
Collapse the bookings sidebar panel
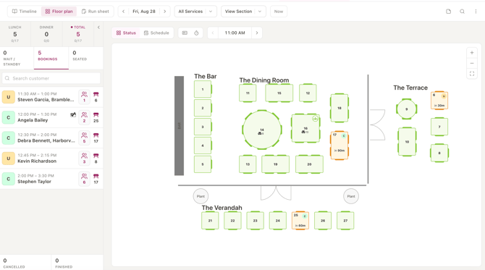coord(98,28)
